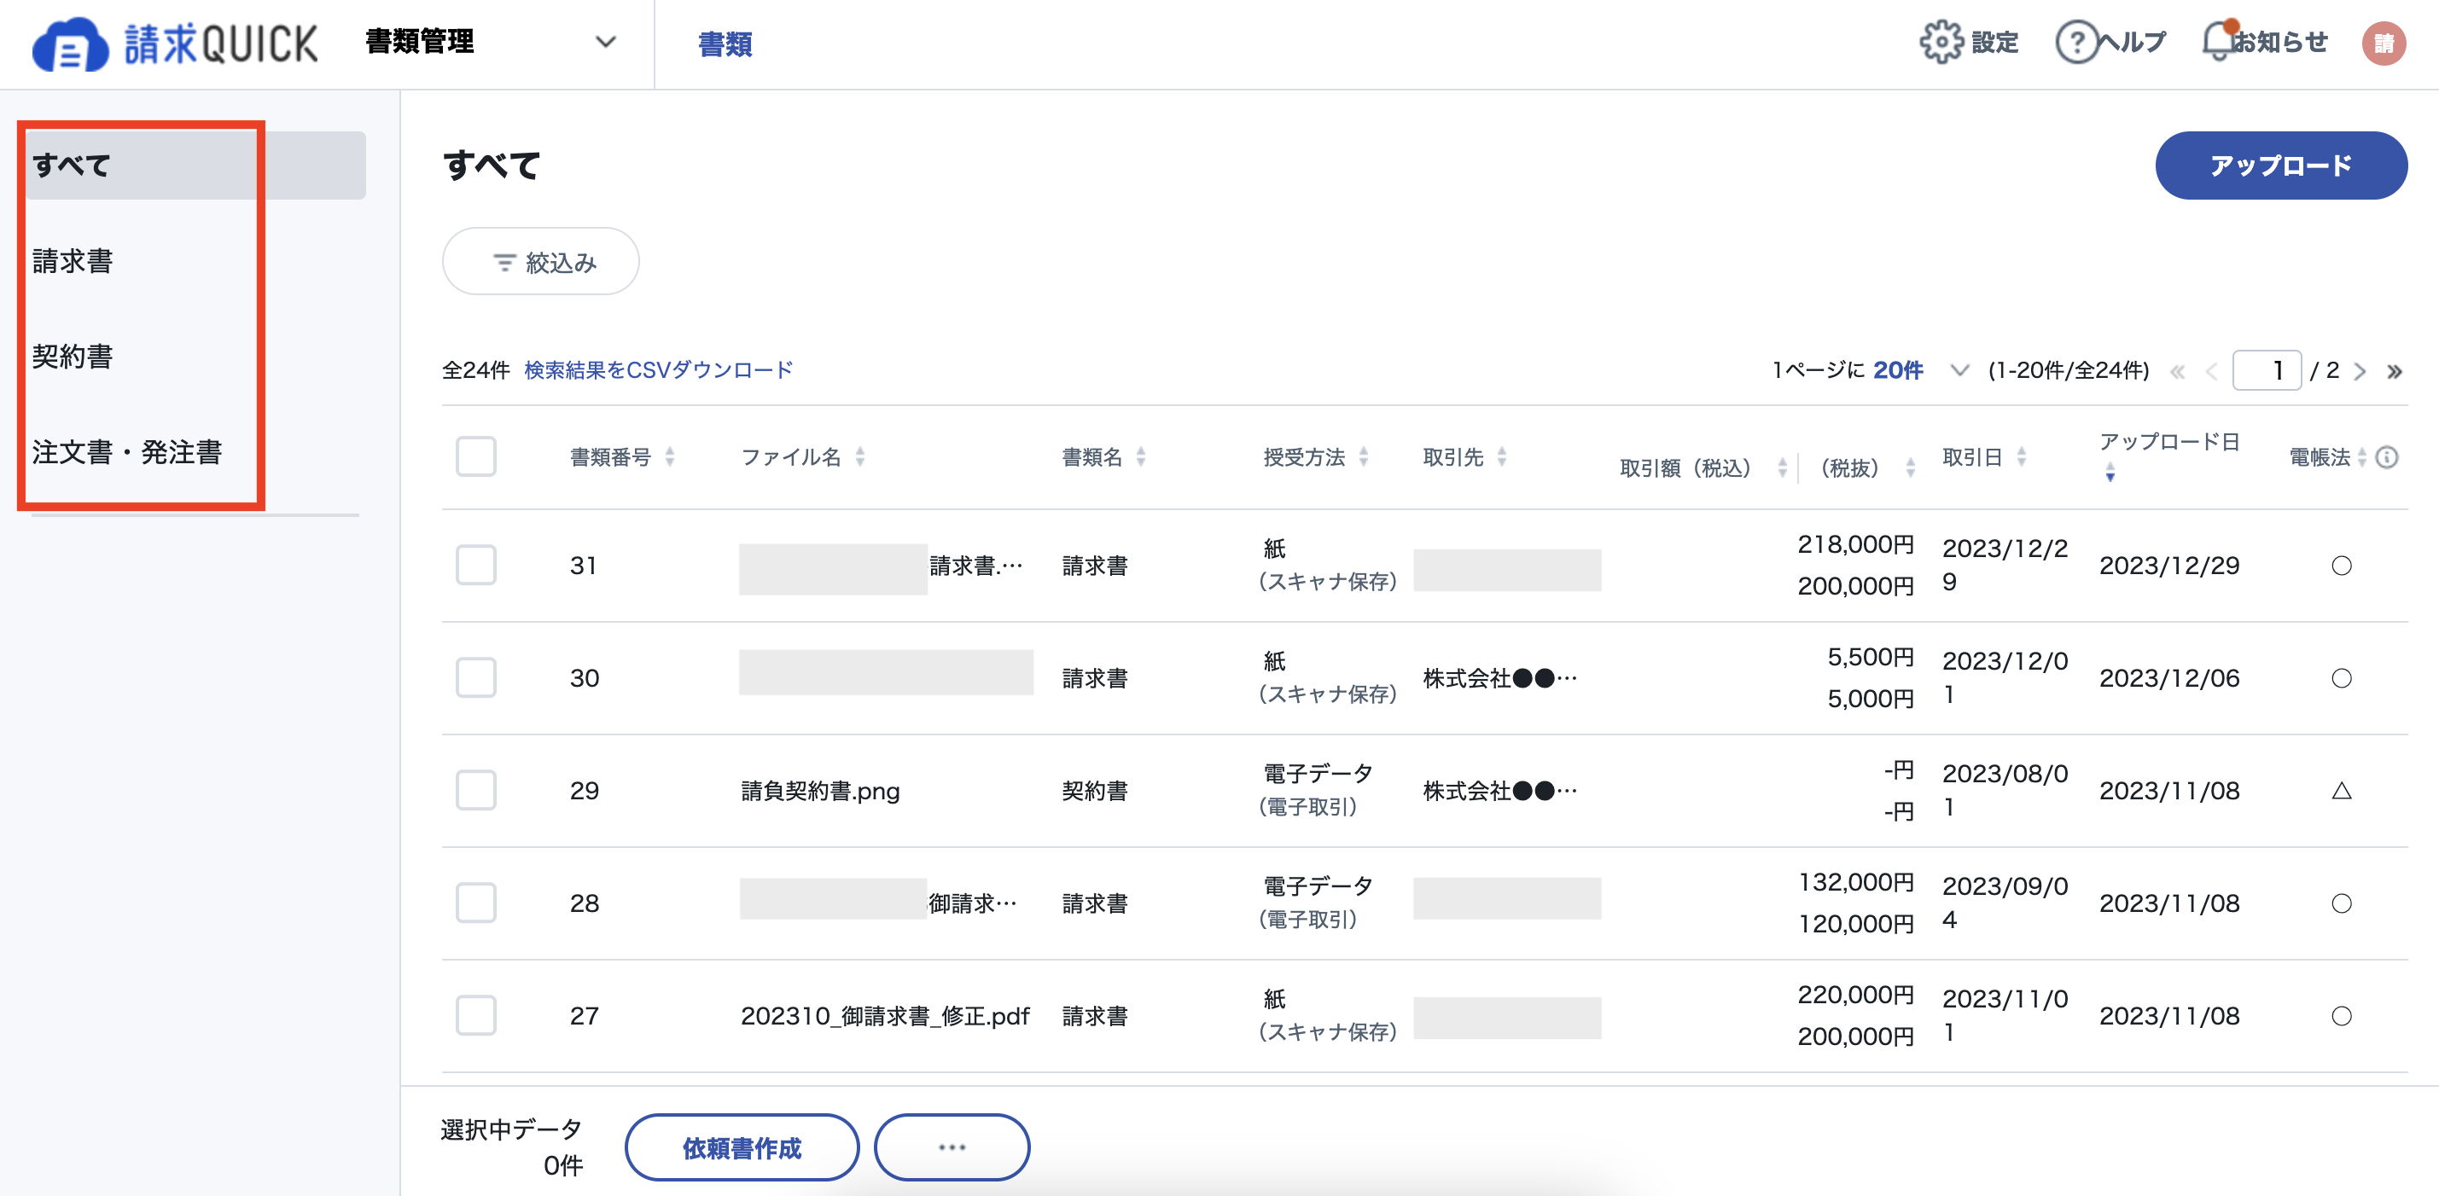
Task: Click amount 132,000円 in row 28
Action: pyautogui.click(x=1856, y=883)
